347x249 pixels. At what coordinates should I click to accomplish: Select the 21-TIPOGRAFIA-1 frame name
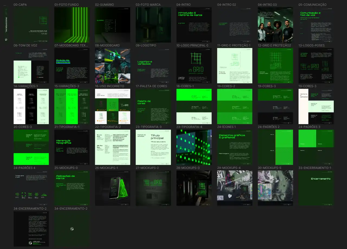67,127
